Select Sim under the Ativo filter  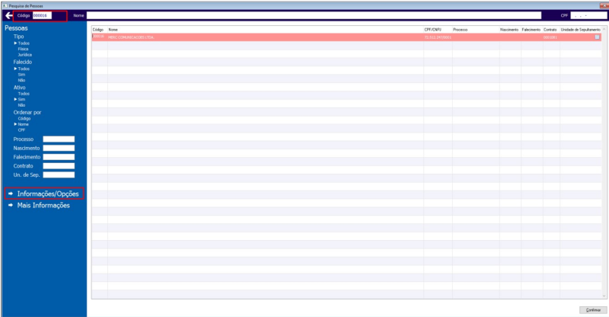point(21,99)
